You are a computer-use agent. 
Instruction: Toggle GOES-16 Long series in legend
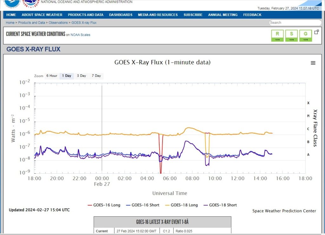coord(104,205)
